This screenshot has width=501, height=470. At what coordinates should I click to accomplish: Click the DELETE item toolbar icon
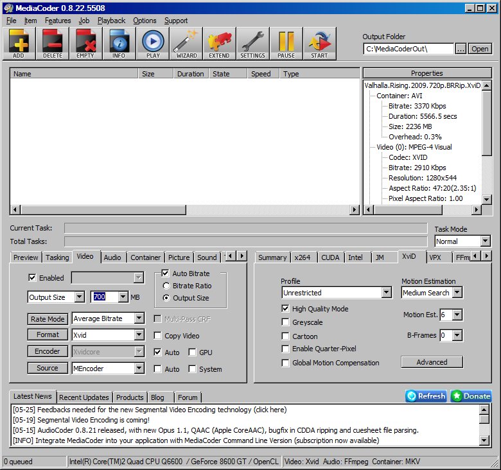tap(53, 44)
